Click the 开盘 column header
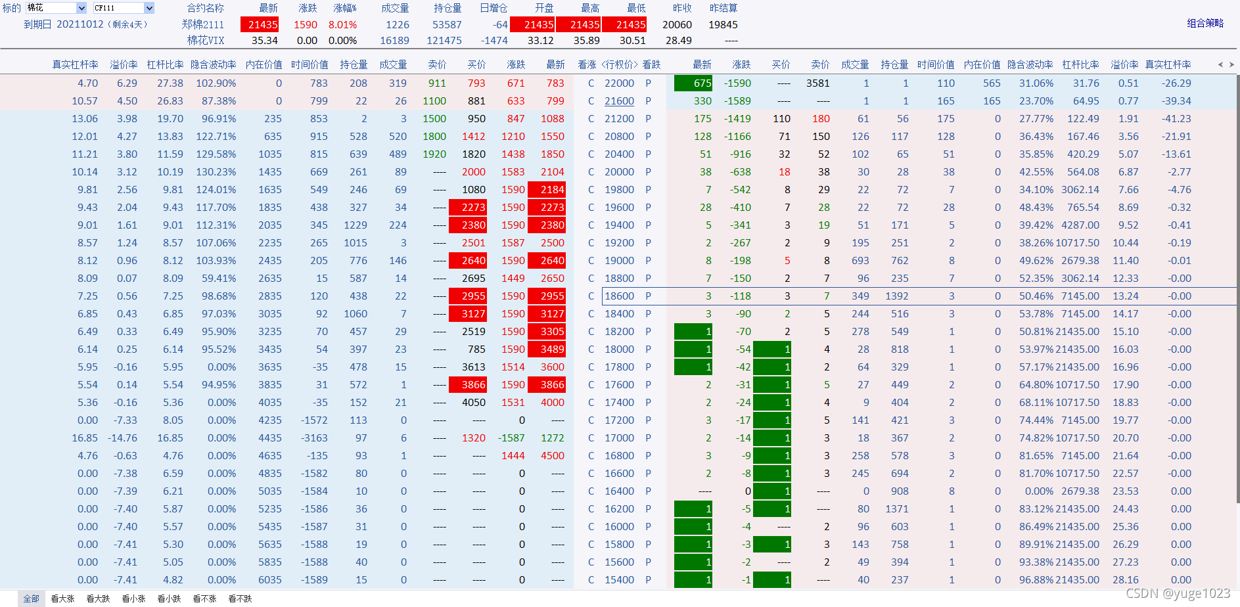This screenshot has width=1240, height=607. click(544, 8)
